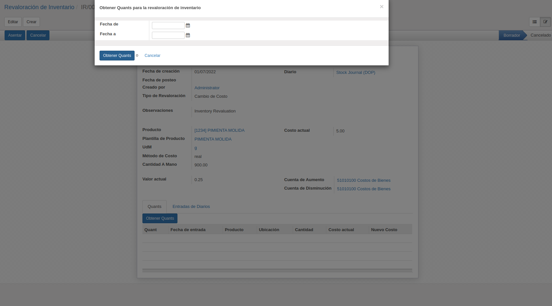Image resolution: width=552 pixels, height=306 pixels.
Task: Open the Quants tab
Action: 155,207
